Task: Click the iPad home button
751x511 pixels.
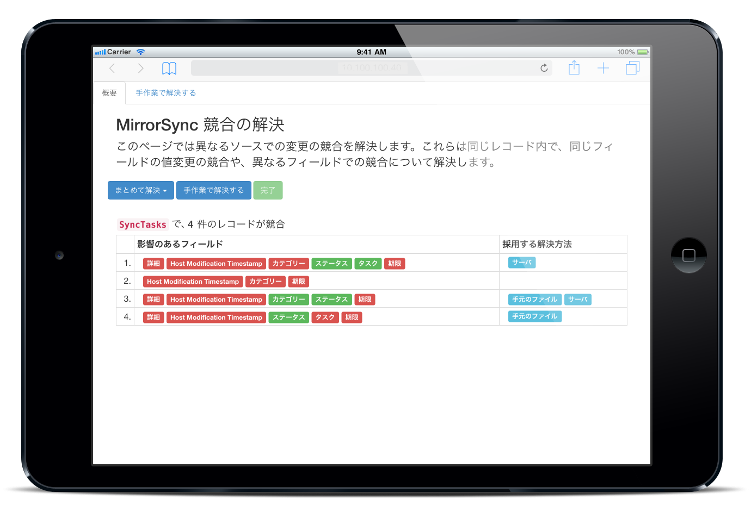Action: pos(688,255)
